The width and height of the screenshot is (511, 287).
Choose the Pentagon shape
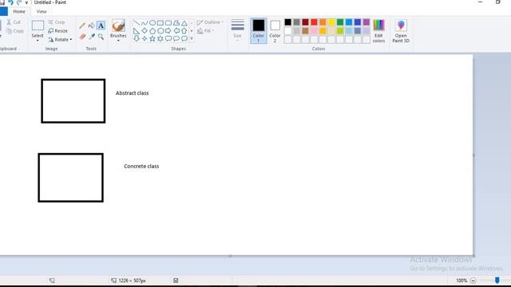pyautogui.click(x=153, y=31)
